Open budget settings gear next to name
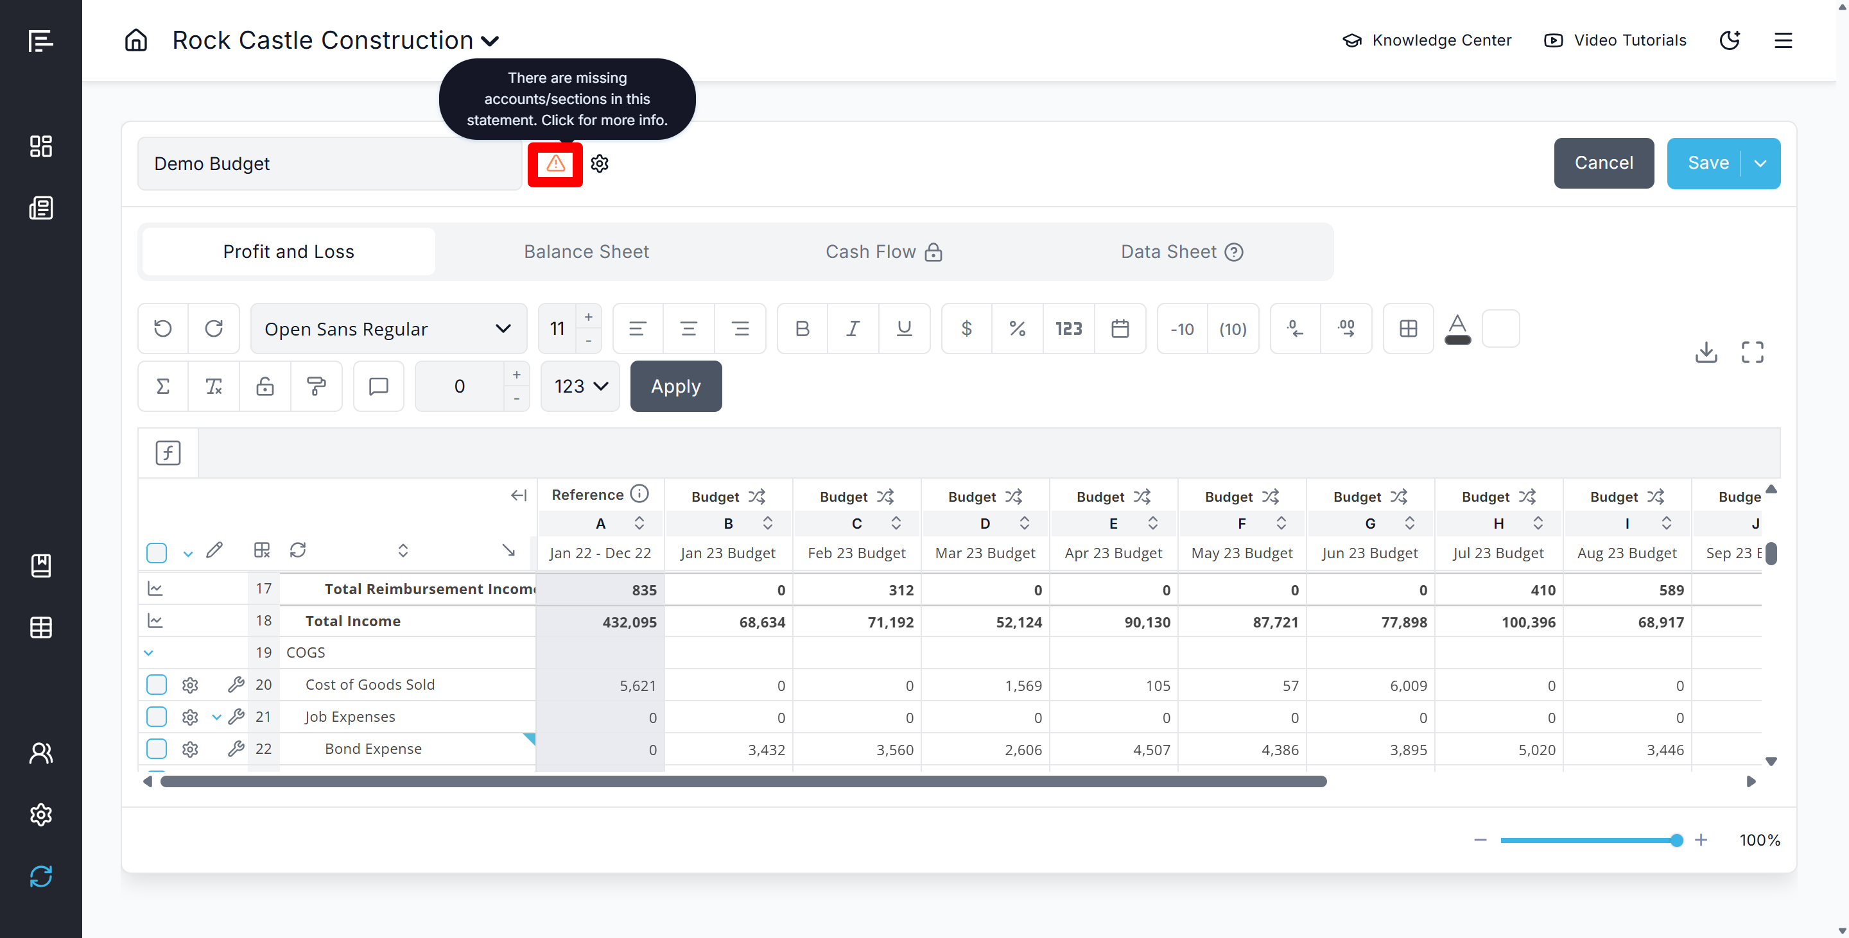Screen dimensions: 1849x938 (600, 164)
